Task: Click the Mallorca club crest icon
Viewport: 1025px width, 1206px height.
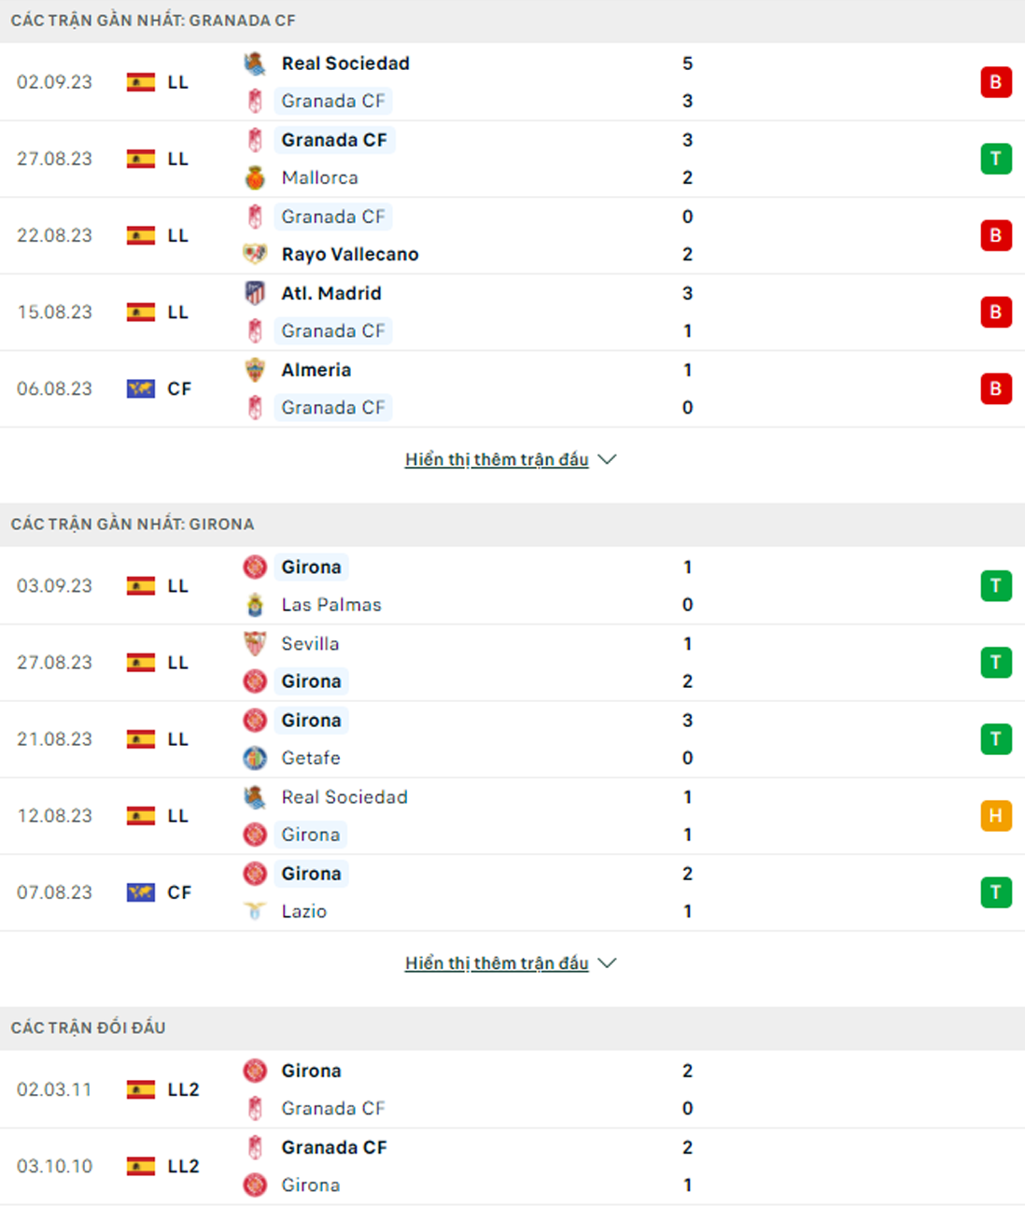Action: (x=255, y=177)
